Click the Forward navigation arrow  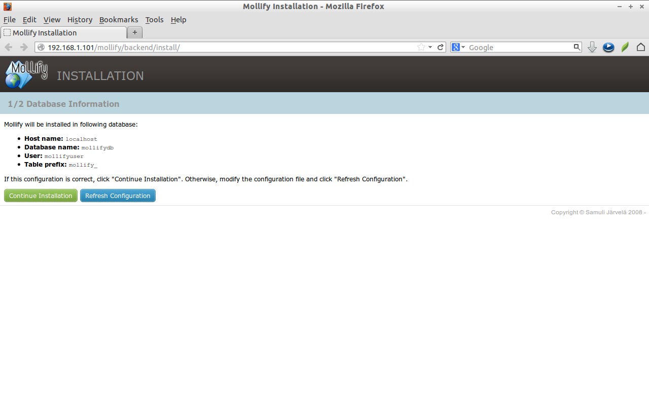point(24,47)
